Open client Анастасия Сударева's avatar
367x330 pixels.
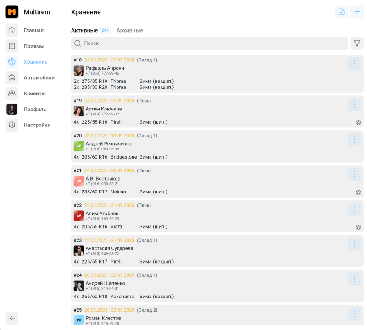pyautogui.click(x=79, y=251)
